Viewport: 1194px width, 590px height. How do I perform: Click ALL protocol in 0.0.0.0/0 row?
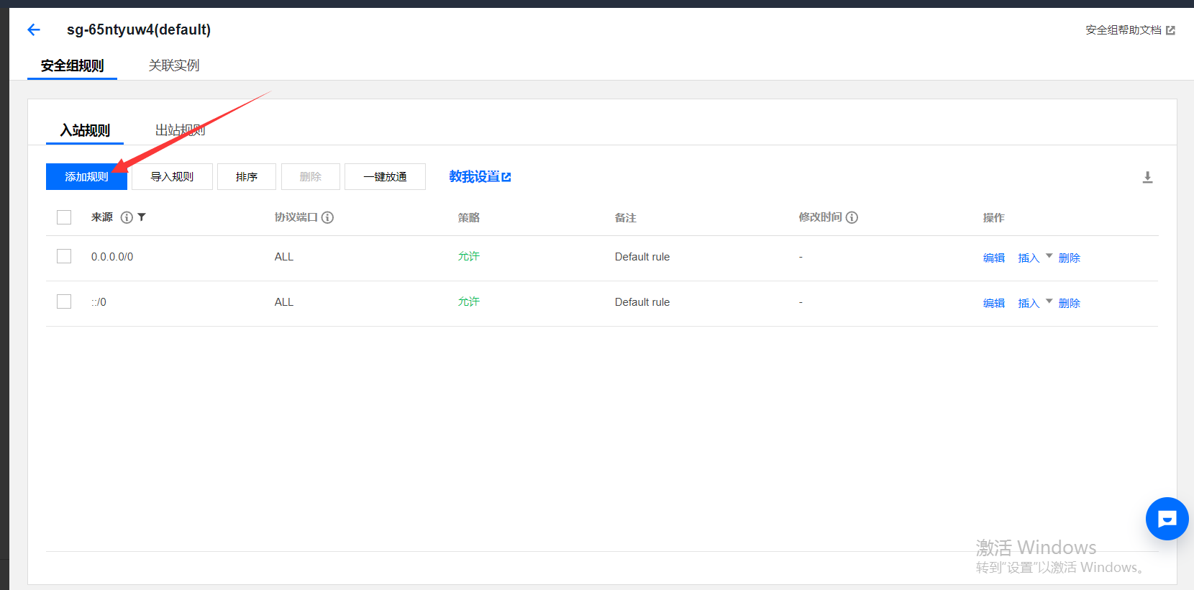[x=284, y=257]
